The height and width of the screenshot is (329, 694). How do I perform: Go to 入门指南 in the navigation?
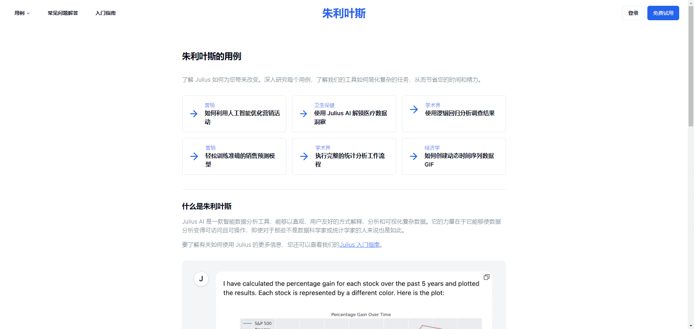point(106,13)
